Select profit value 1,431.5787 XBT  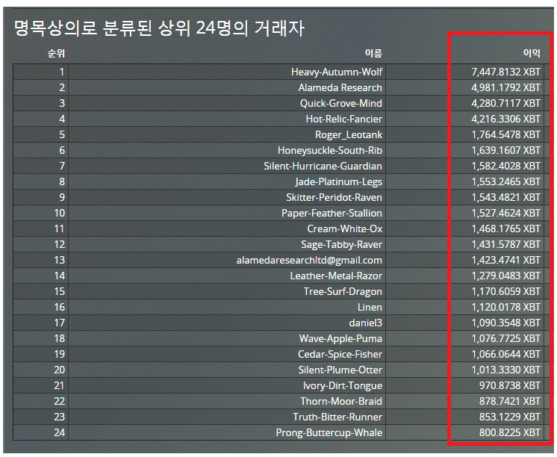point(505,244)
